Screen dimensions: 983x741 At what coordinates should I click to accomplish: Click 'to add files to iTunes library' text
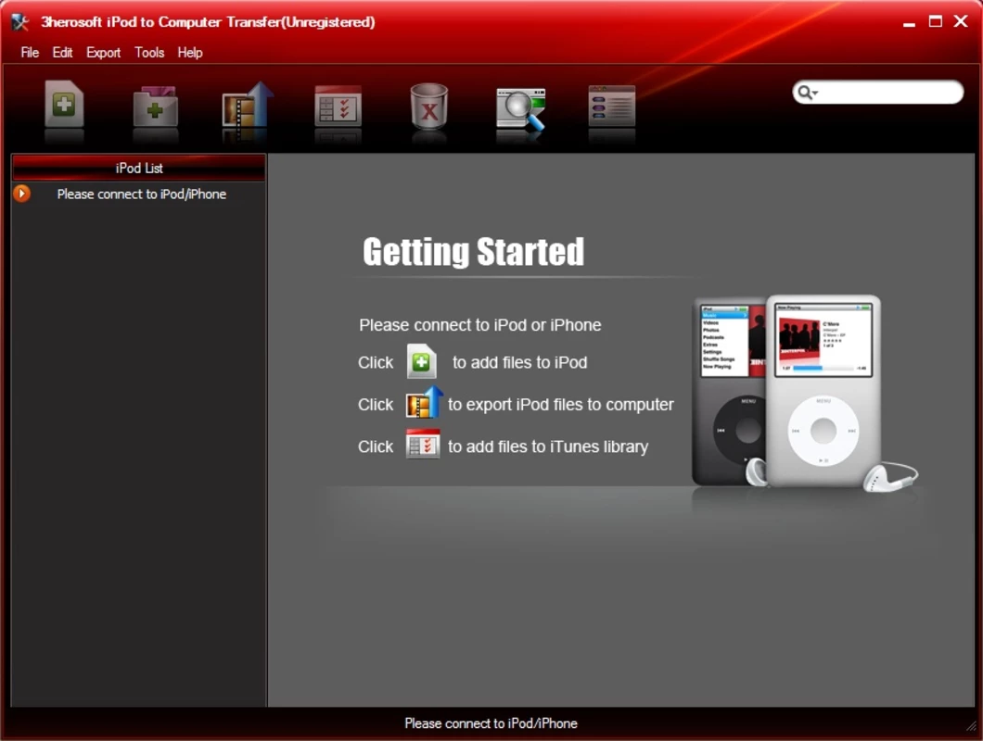[x=548, y=446]
